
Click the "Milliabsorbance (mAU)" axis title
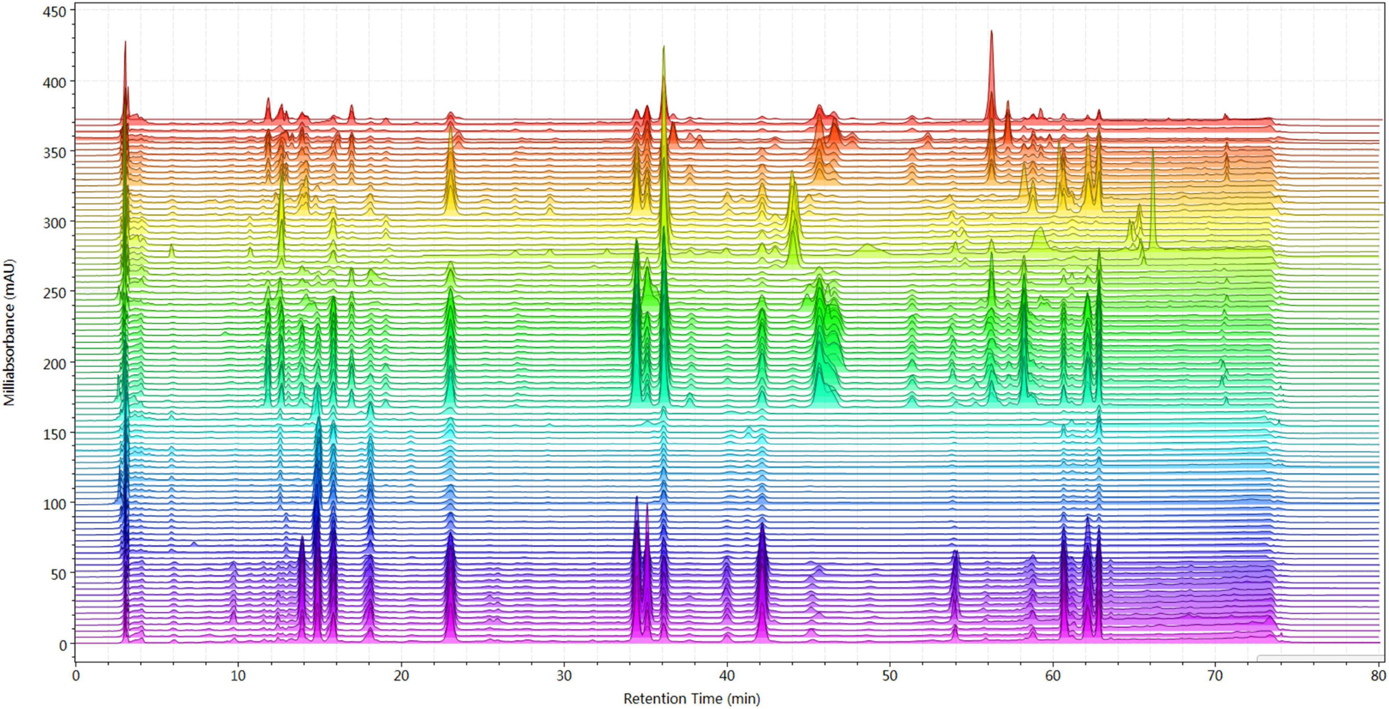(x=9, y=332)
